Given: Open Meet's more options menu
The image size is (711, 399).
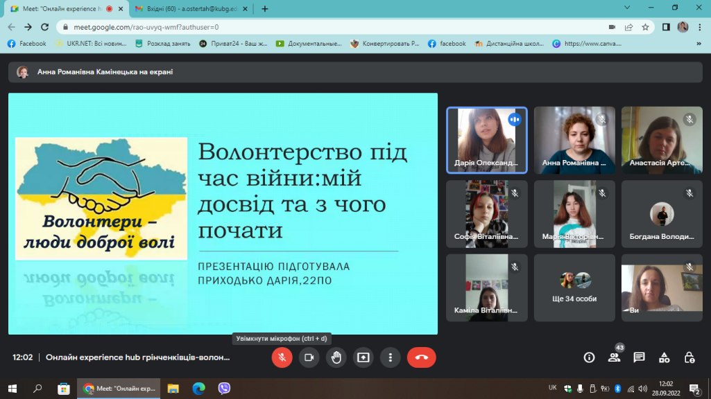Looking at the screenshot, I should pos(391,357).
